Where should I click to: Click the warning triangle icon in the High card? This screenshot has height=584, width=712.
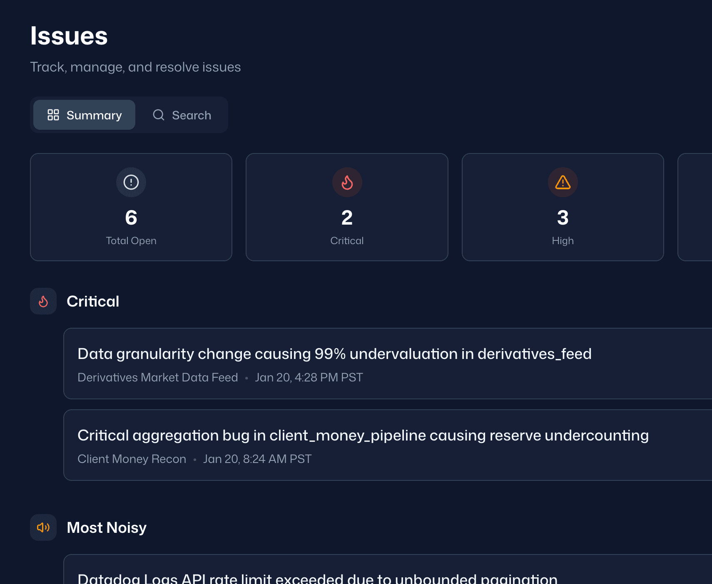[563, 182]
